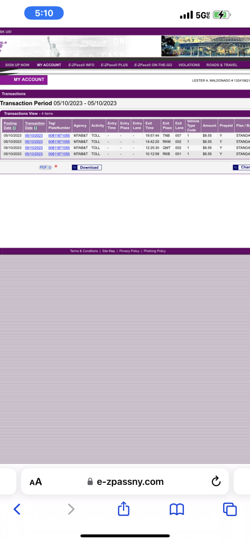Viewport: 250px width, 542px height.
Task: Tap Safari's forward arrow button
Action: point(71,509)
